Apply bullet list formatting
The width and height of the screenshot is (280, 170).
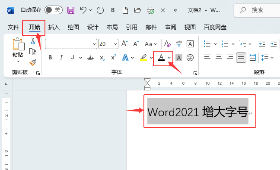207,44
